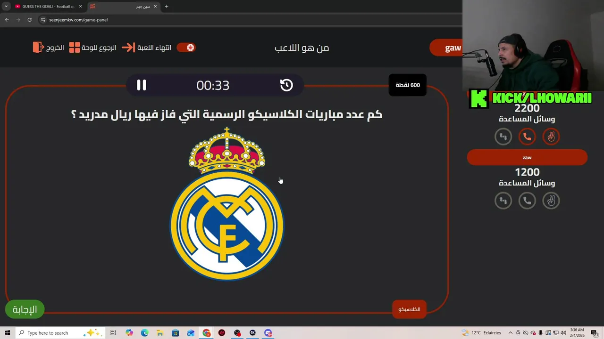Click the gaw team name bar
The image size is (604, 339).
446,48
